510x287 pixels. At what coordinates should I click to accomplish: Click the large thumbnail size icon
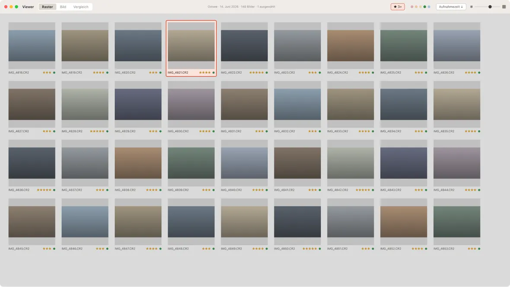click(504, 7)
